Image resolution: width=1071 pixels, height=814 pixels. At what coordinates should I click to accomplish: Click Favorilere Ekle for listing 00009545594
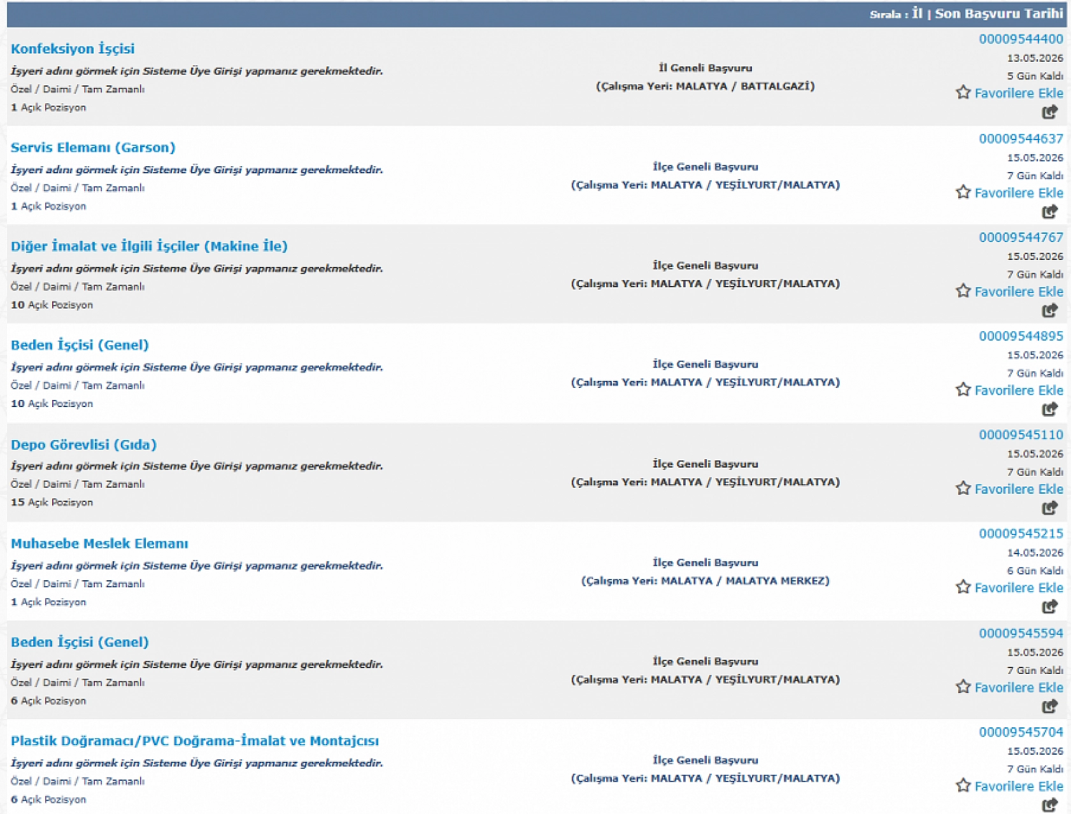point(1019,687)
